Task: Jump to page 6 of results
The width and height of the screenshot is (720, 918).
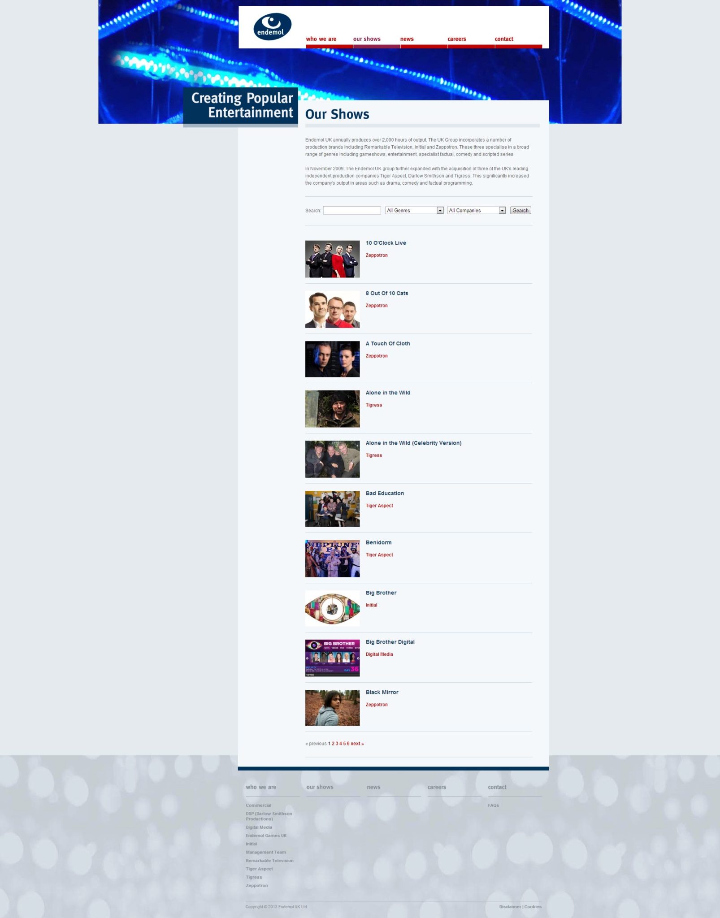Action: (348, 744)
